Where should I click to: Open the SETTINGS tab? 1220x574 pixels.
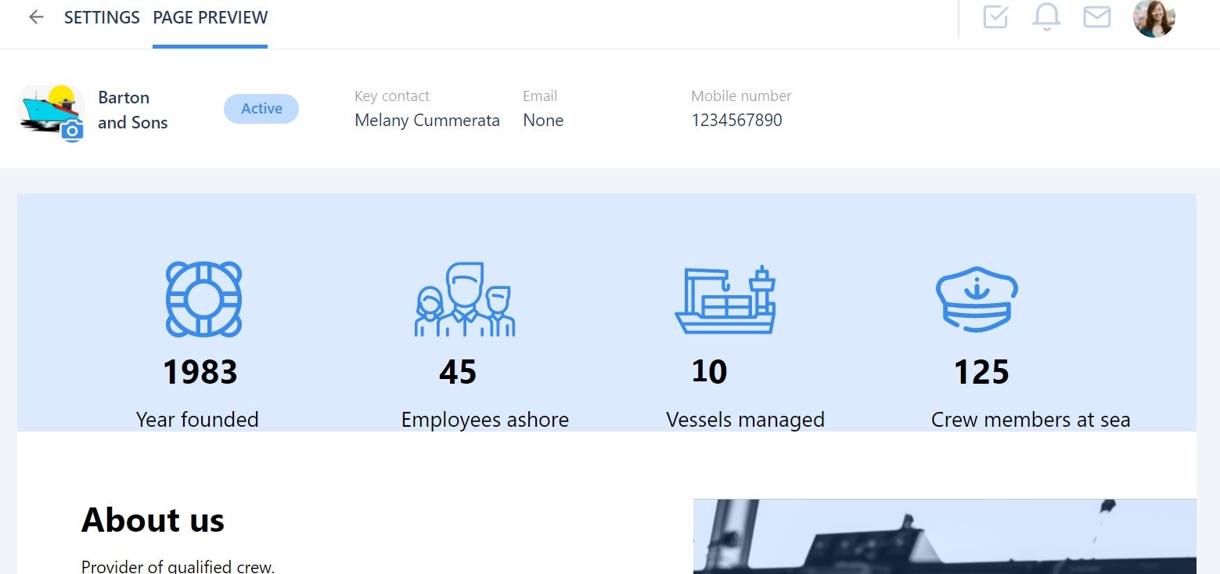(x=102, y=17)
